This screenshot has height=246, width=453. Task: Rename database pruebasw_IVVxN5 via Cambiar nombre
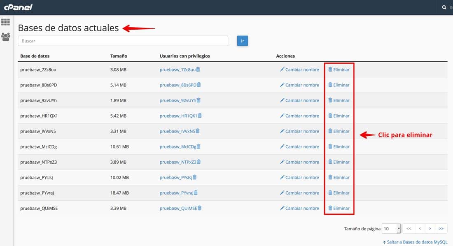(299, 131)
